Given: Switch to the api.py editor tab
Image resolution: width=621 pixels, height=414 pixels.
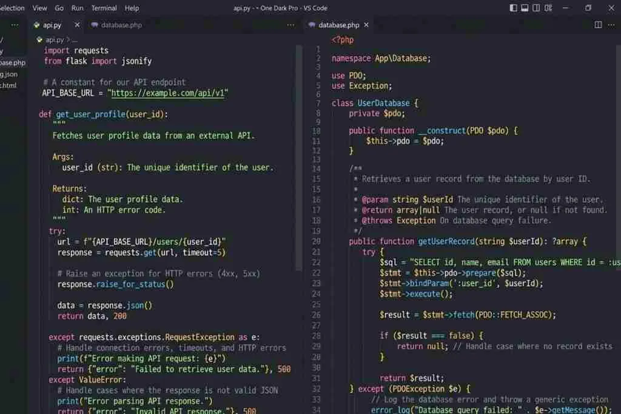Looking at the screenshot, I should click(x=52, y=25).
